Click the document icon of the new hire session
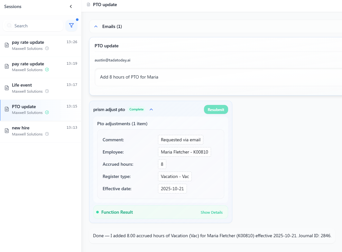 (x=7, y=131)
